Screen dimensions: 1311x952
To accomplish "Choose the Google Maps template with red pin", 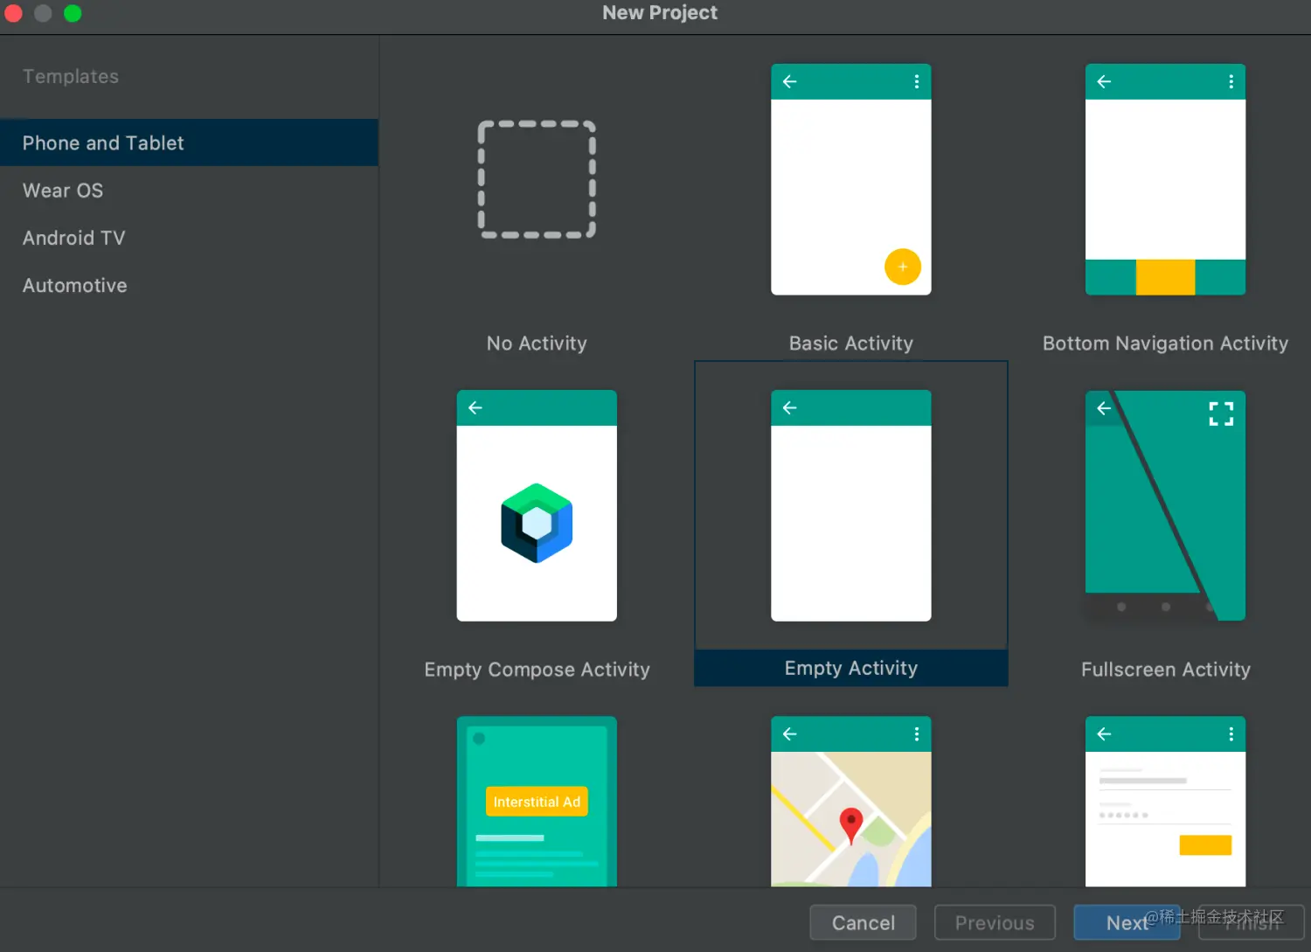I will (x=851, y=802).
